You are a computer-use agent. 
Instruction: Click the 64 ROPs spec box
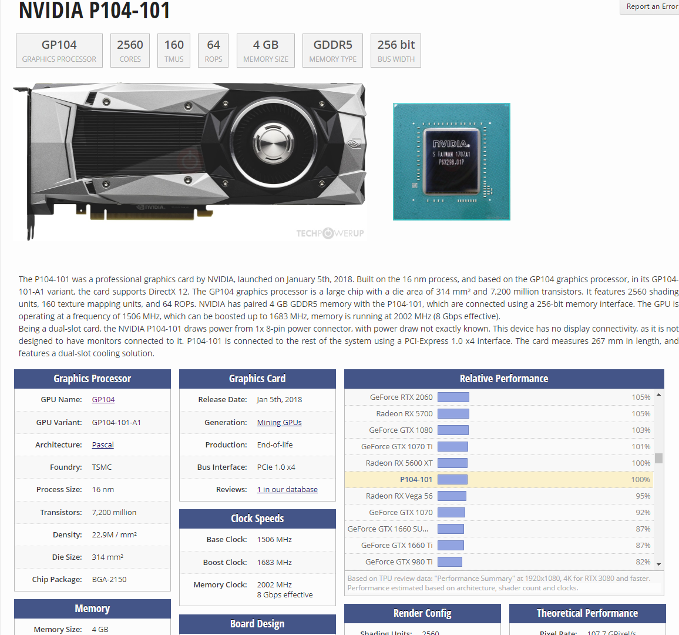(213, 51)
